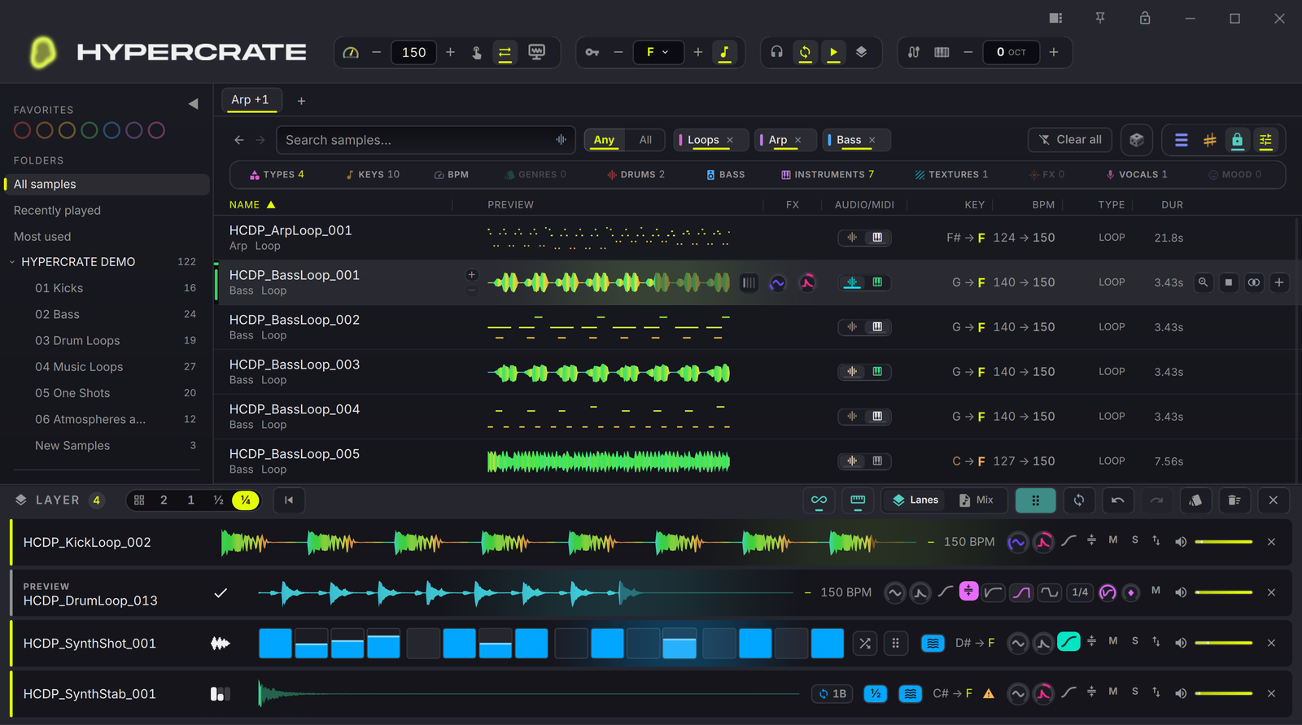This screenshot has width=1302, height=725.
Task: Mute the HCDP_KickLoop_002 layer
Action: click(1113, 540)
